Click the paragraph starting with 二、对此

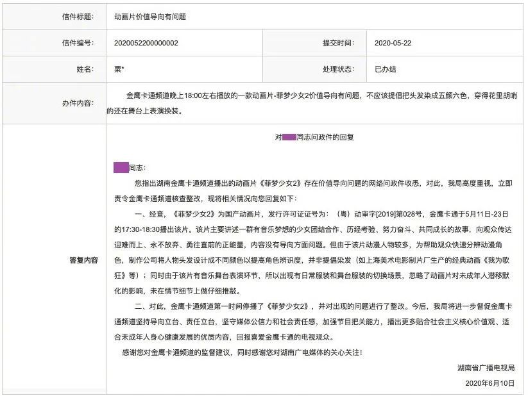point(313,322)
